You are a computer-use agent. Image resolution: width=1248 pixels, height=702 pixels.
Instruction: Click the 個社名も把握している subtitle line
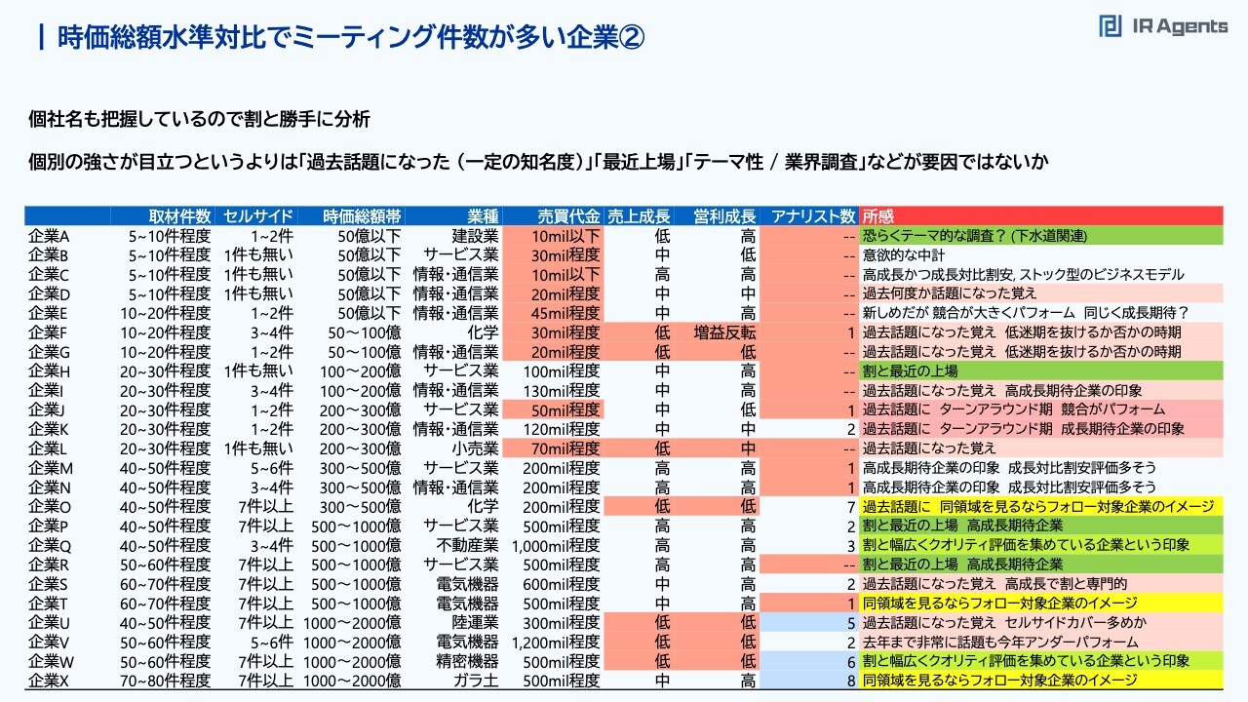200,120
